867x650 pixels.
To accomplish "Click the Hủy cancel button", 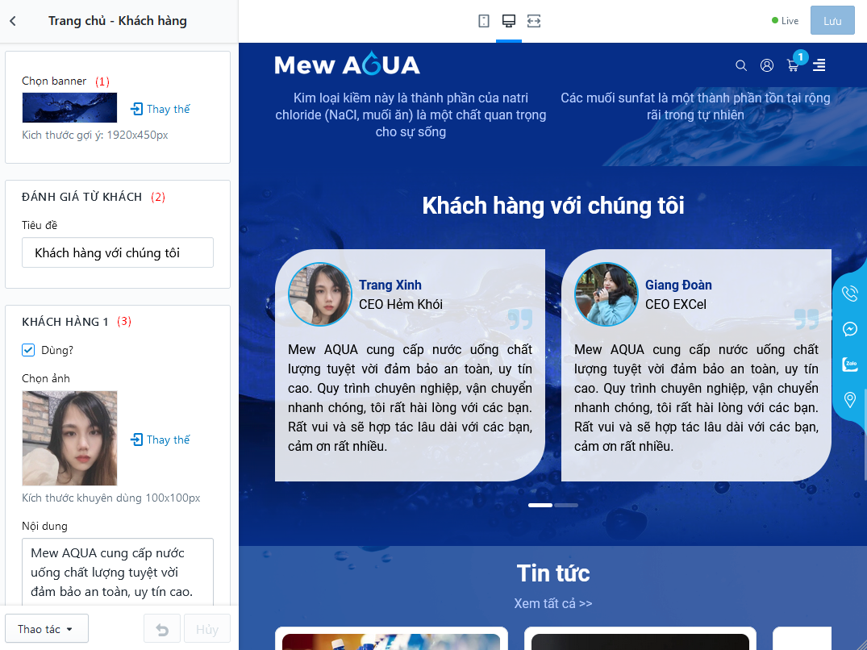I will click(206, 629).
